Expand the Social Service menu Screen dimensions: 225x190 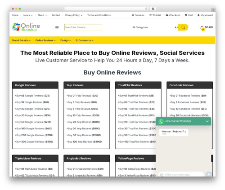[21, 40]
